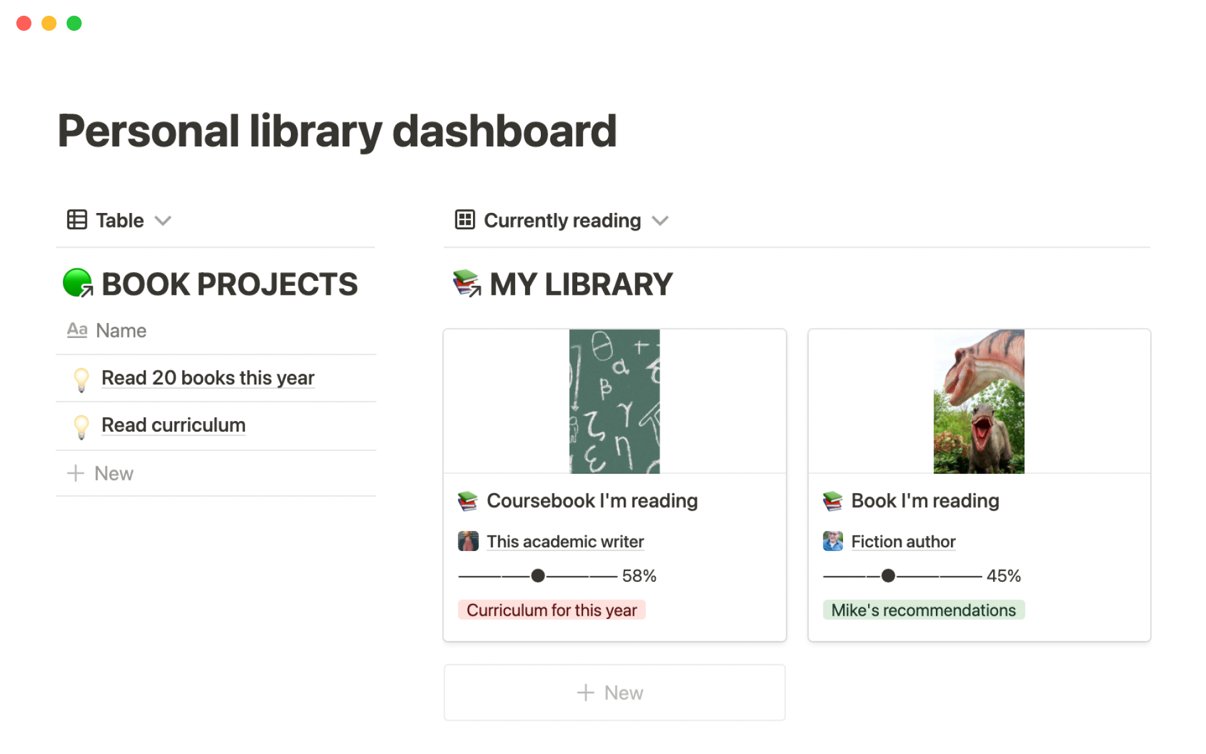
Task: Click the green BOOK PROJECTS icon
Action: pyautogui.click(x=78, y=283)
